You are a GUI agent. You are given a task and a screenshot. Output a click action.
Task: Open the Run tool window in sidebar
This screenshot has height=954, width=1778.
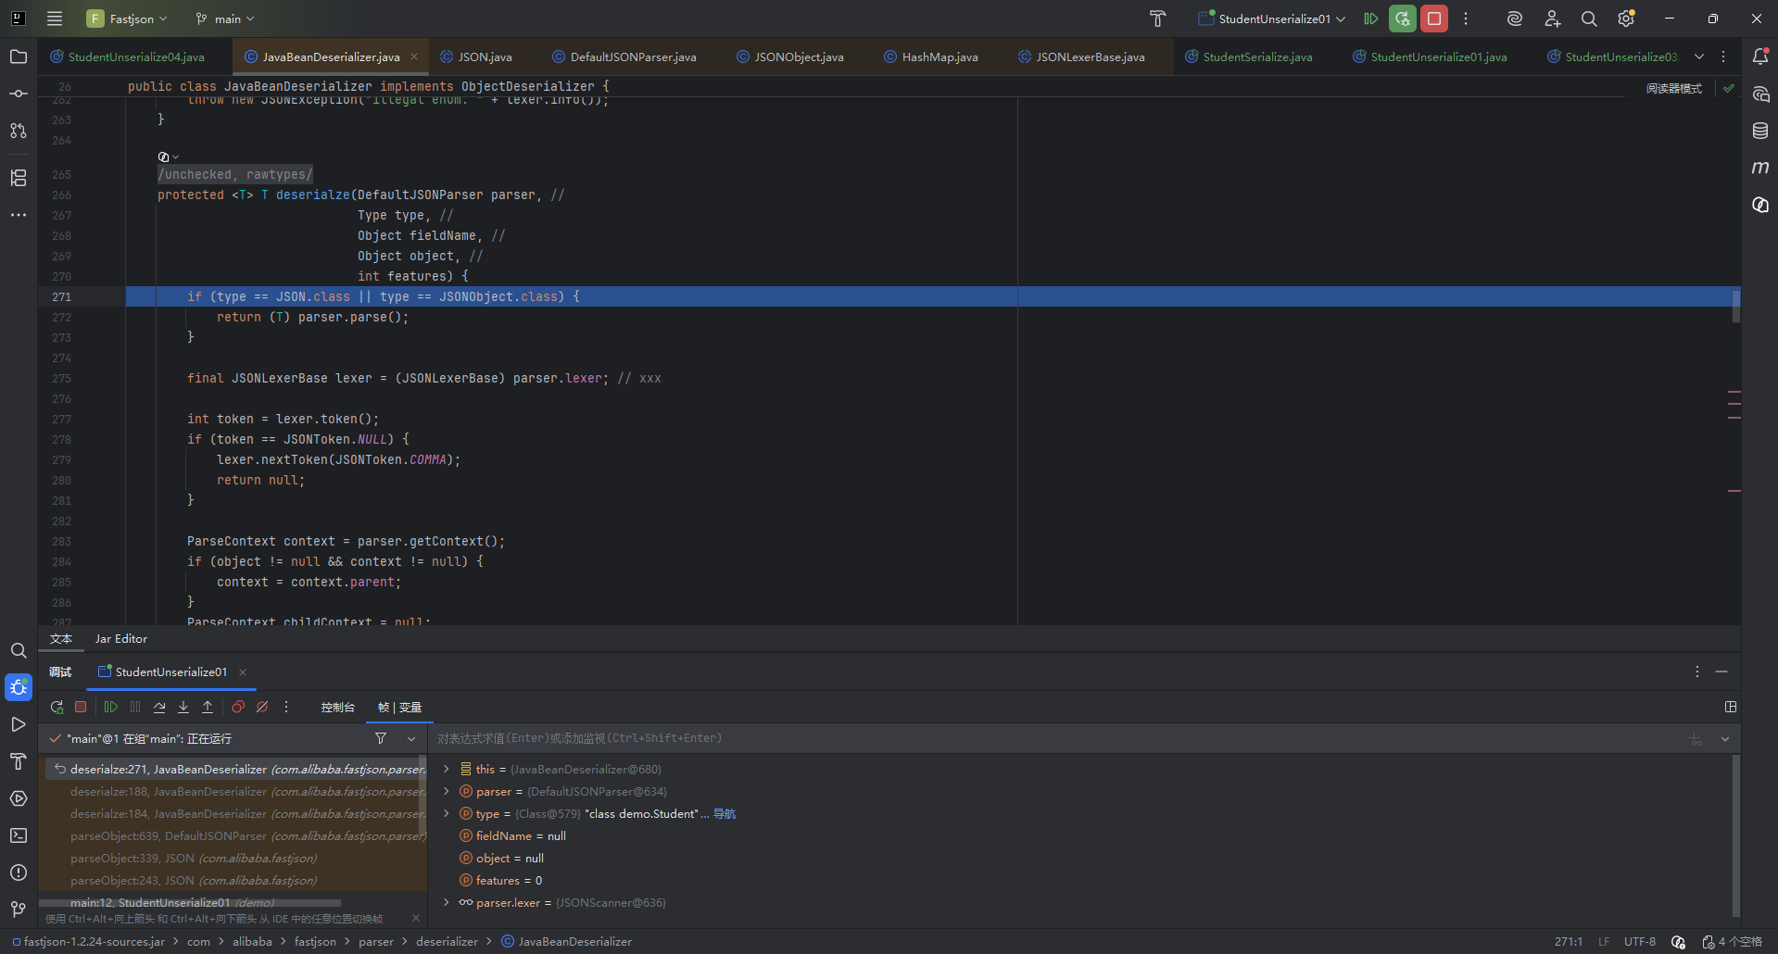click(19, 724)
